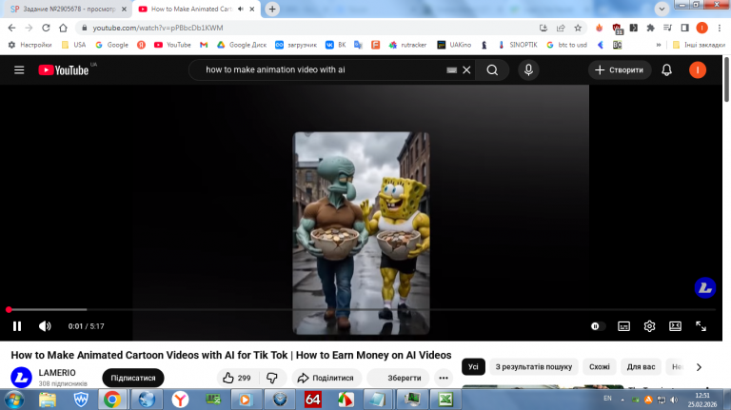Reload the current page

pyautogui.click(x=46, y=28)
